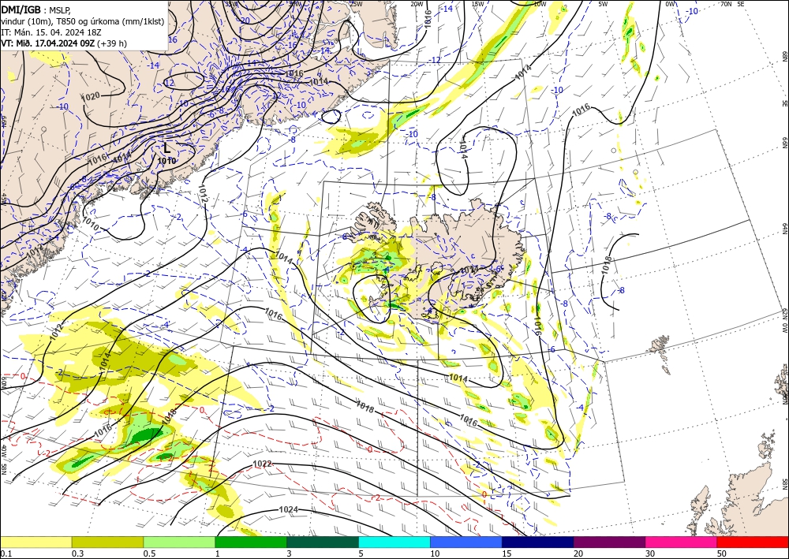Click the legend value 50
The width and height of the screenshot is (789, 559).
point(722,553)
